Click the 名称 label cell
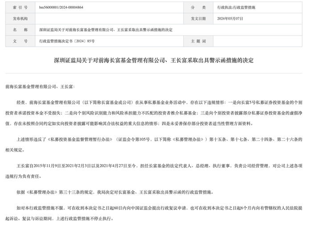Viewport: 312px width, 227px height. (21, 30)
